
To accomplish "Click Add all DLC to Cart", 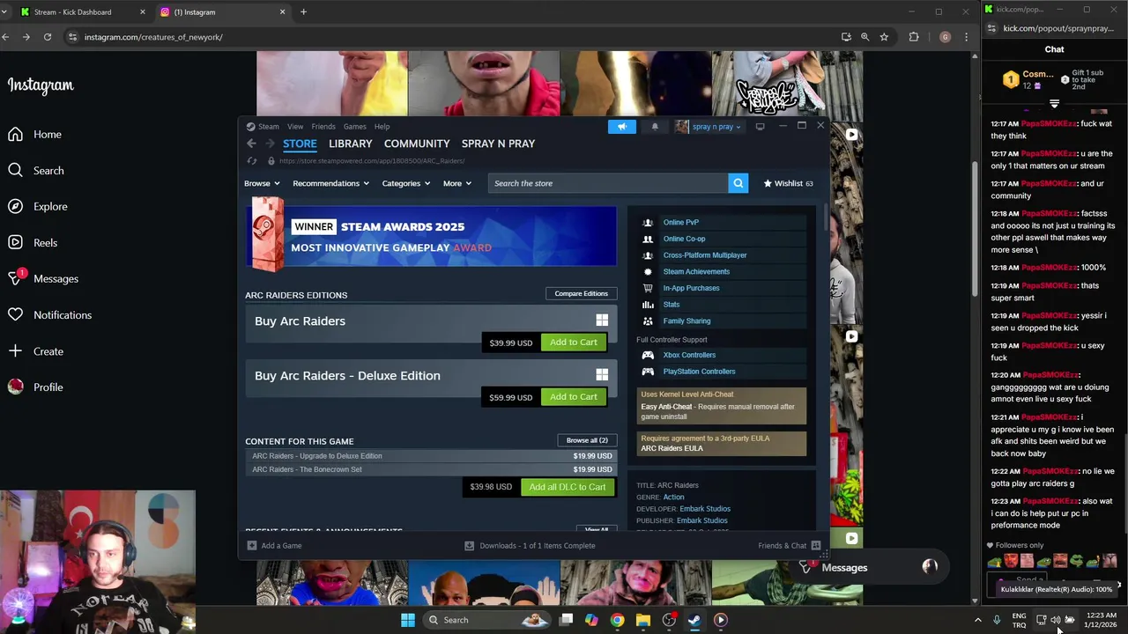I will click(x=568, y=487).
